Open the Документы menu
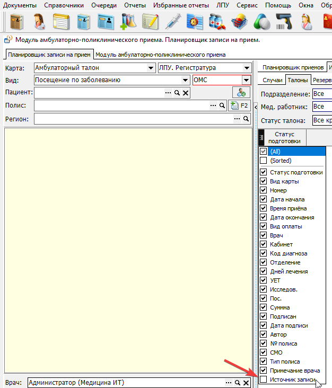332x388 pixels. (20, 5)
